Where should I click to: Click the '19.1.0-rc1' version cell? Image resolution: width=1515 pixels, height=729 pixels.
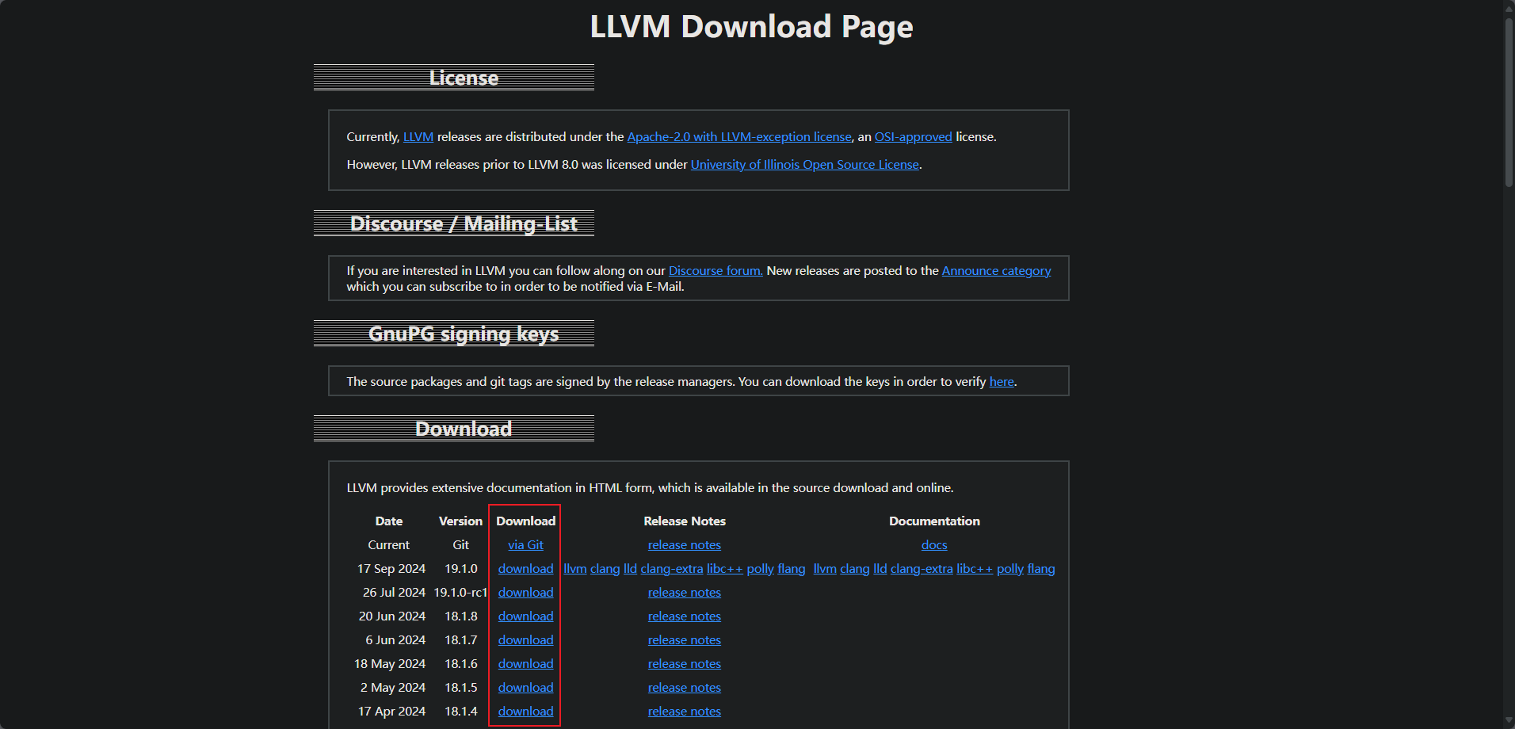[460, 593]
